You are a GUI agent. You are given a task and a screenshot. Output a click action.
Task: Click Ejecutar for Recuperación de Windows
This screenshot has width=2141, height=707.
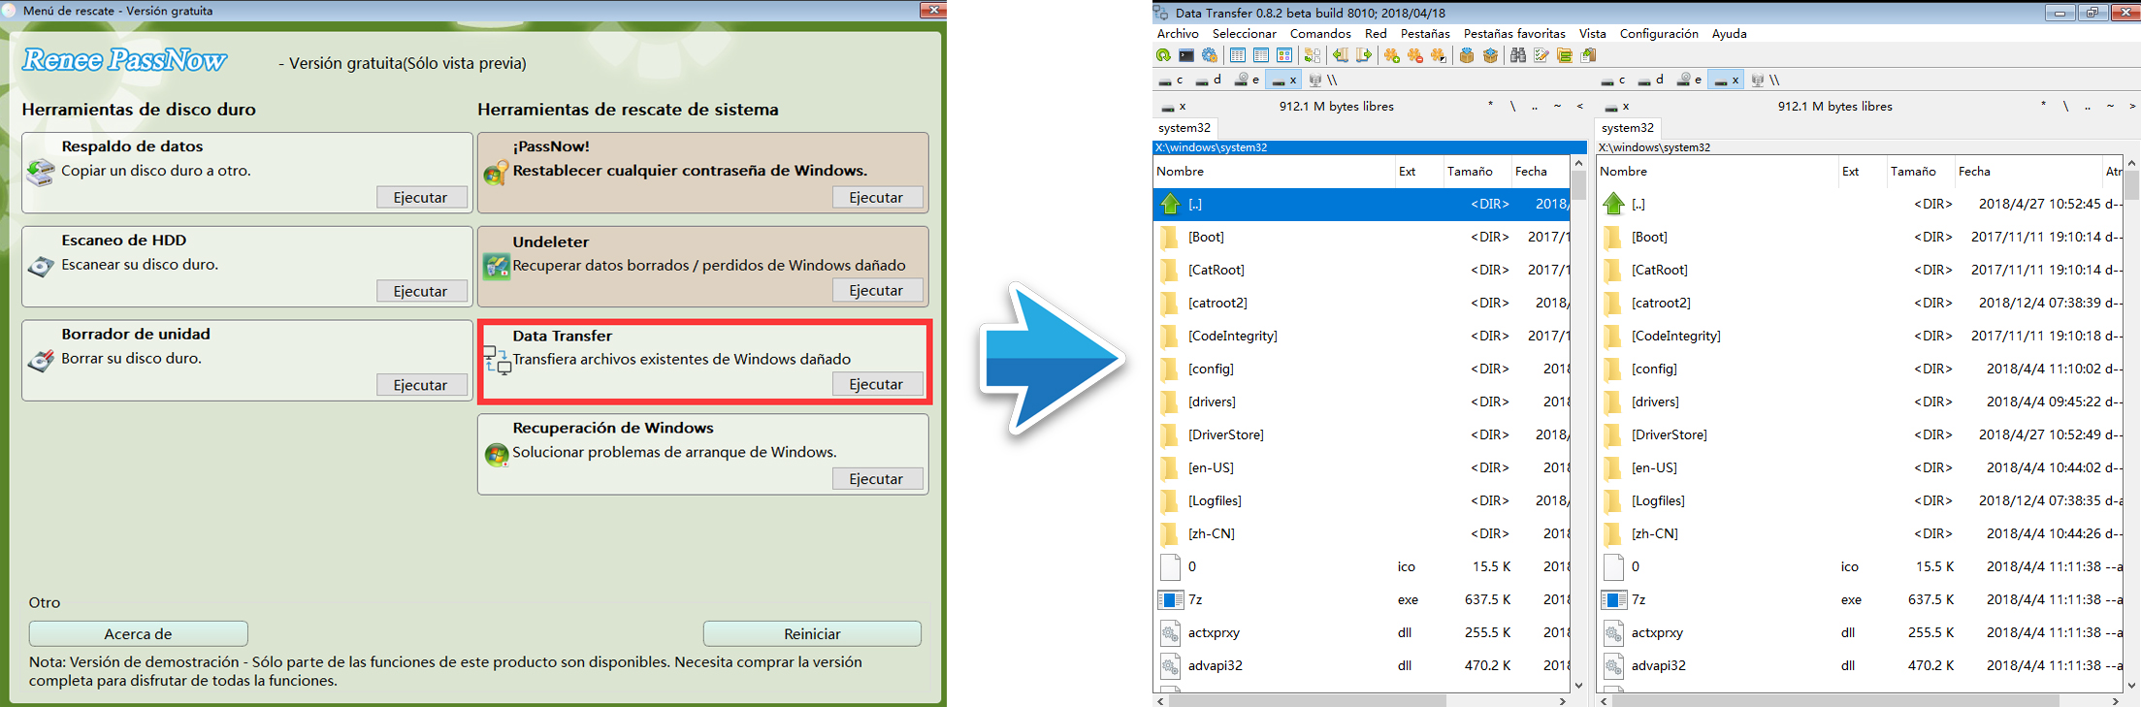[x=876, y=479]
